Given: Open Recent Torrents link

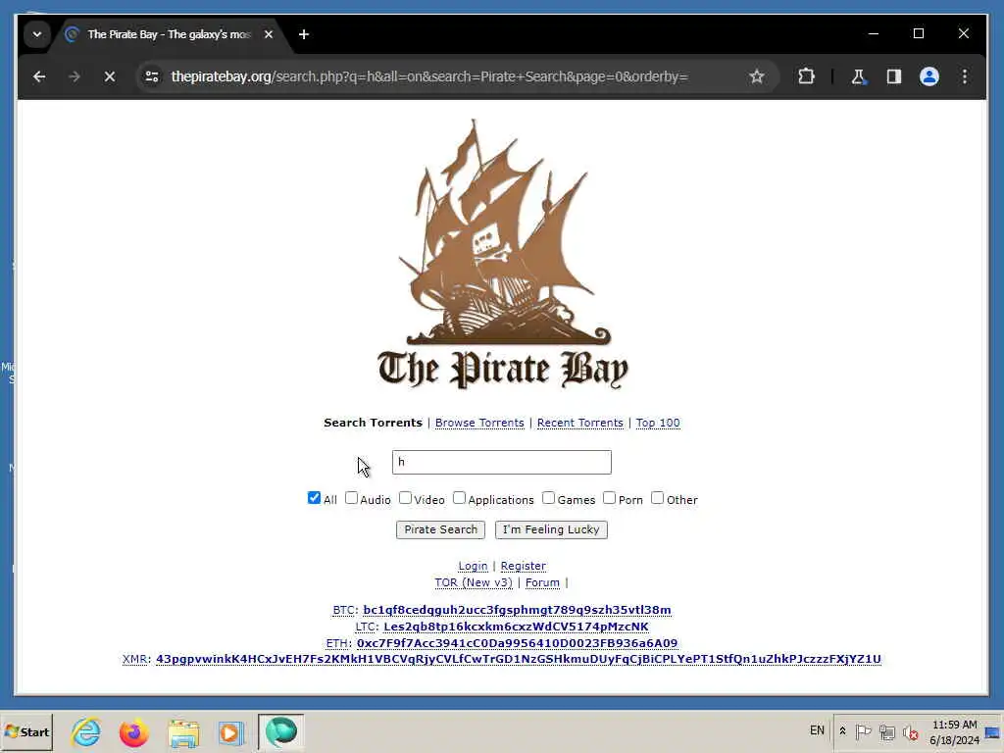Looking at the screenshot, I should [580, 424].
